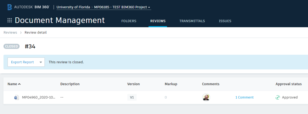Screen dimensions: 308x114
Task: Select MP06185 - TEST BIM360 Project name
Action: coord(120,7)
